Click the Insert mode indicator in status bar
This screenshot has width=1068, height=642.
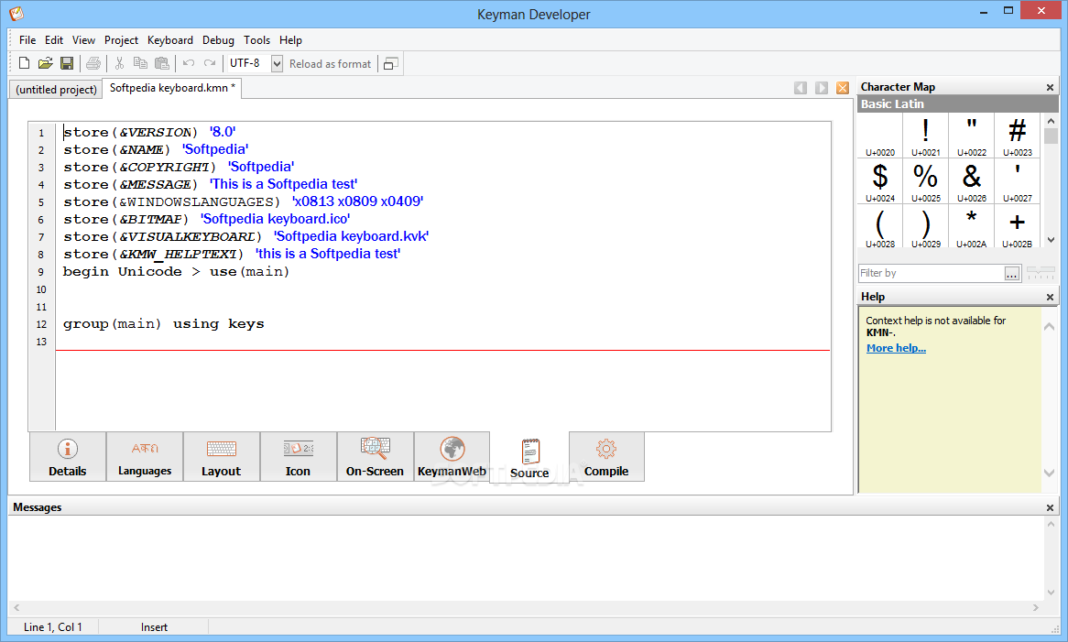click(154, 627)
